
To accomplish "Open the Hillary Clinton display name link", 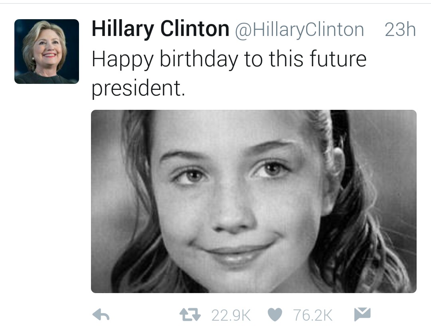I will coord(160,29).
